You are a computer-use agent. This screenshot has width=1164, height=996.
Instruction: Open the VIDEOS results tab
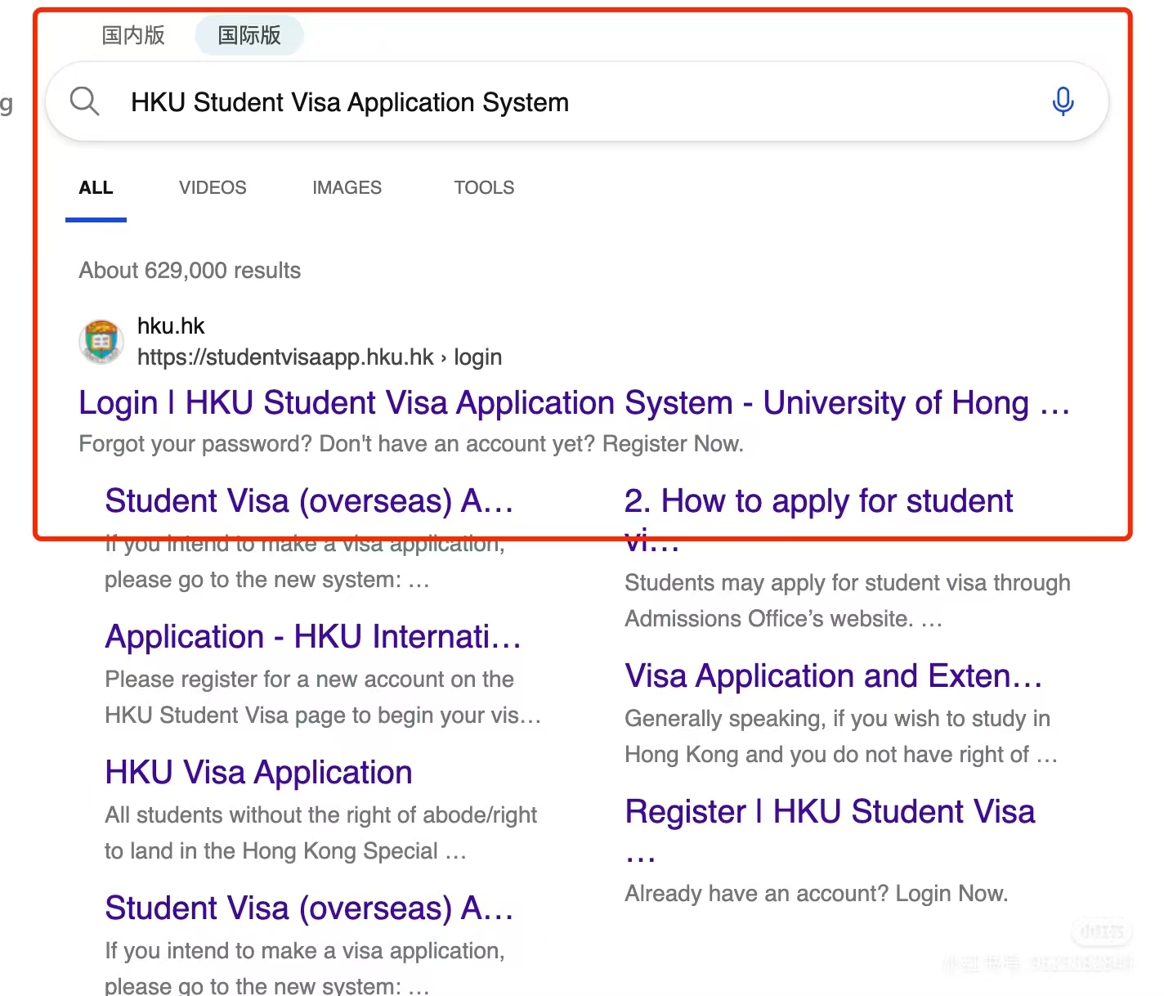click(213, 188)
